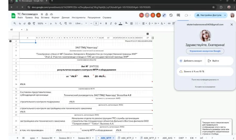This screenshot has height=140, width=236.
Task: Toggle italic formatting
Action: click(x=111, y=24)
